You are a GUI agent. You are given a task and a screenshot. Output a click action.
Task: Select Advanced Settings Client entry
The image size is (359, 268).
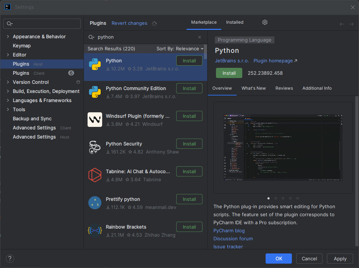point(42,128)
